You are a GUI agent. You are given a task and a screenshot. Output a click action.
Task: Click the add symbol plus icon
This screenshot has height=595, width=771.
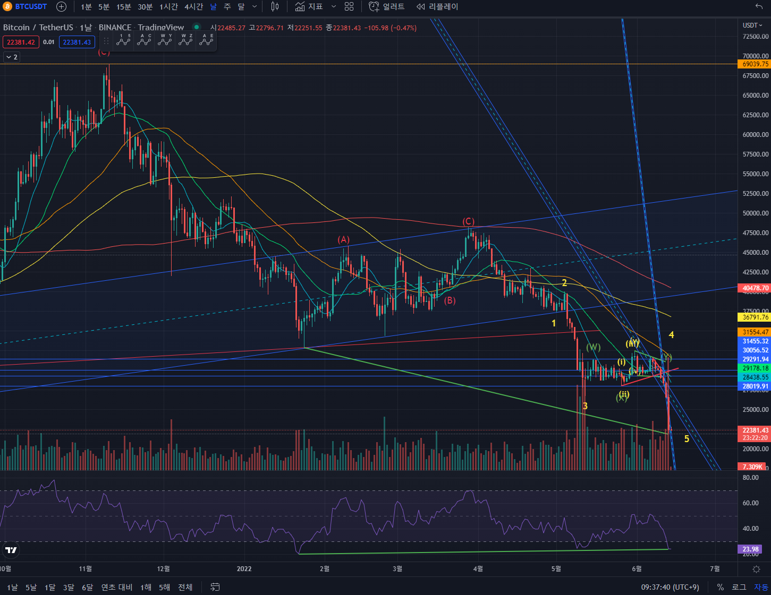coord(62,7)
